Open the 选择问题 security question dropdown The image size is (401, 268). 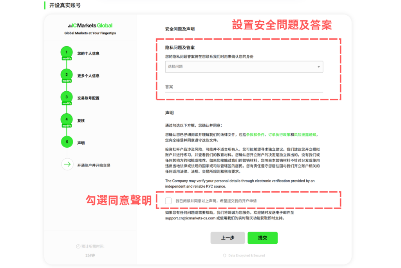click(x=244, y=67)
